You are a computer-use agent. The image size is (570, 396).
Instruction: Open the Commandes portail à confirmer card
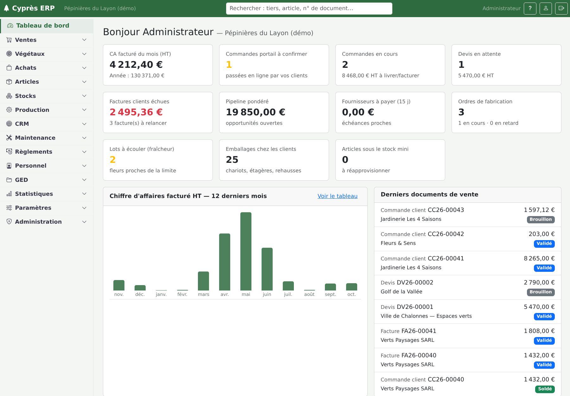(x=274, y=65)
